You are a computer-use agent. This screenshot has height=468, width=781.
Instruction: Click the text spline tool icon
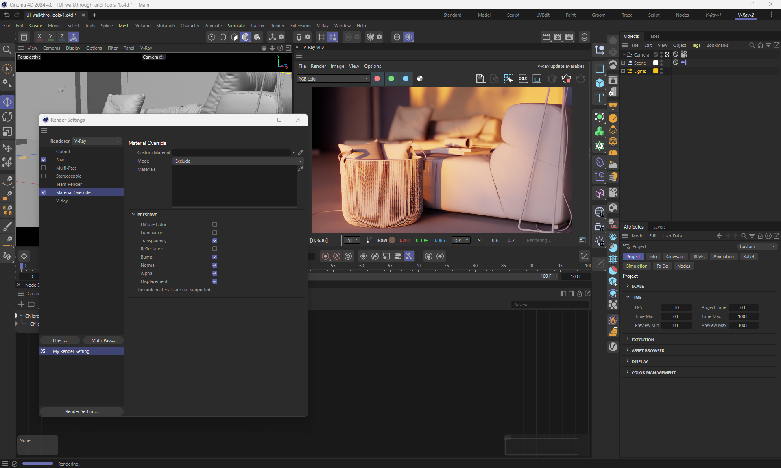(600, 98)
